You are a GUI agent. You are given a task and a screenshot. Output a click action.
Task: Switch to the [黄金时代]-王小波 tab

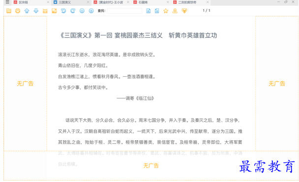tap(111, 2)
